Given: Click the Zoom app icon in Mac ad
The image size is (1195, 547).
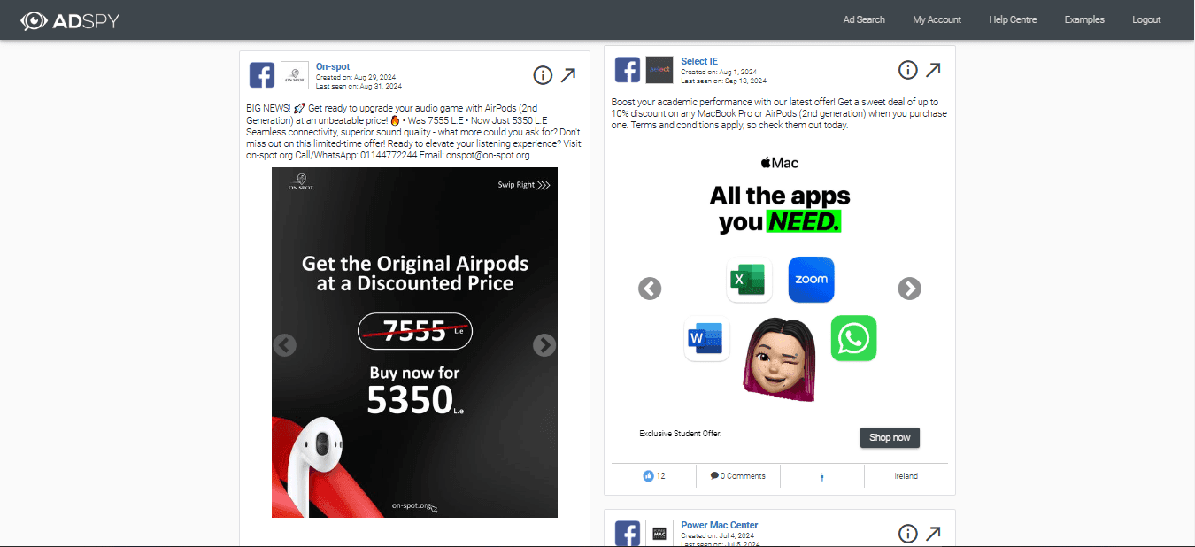Looking at the screenshot, I should (x=811, y=280).
